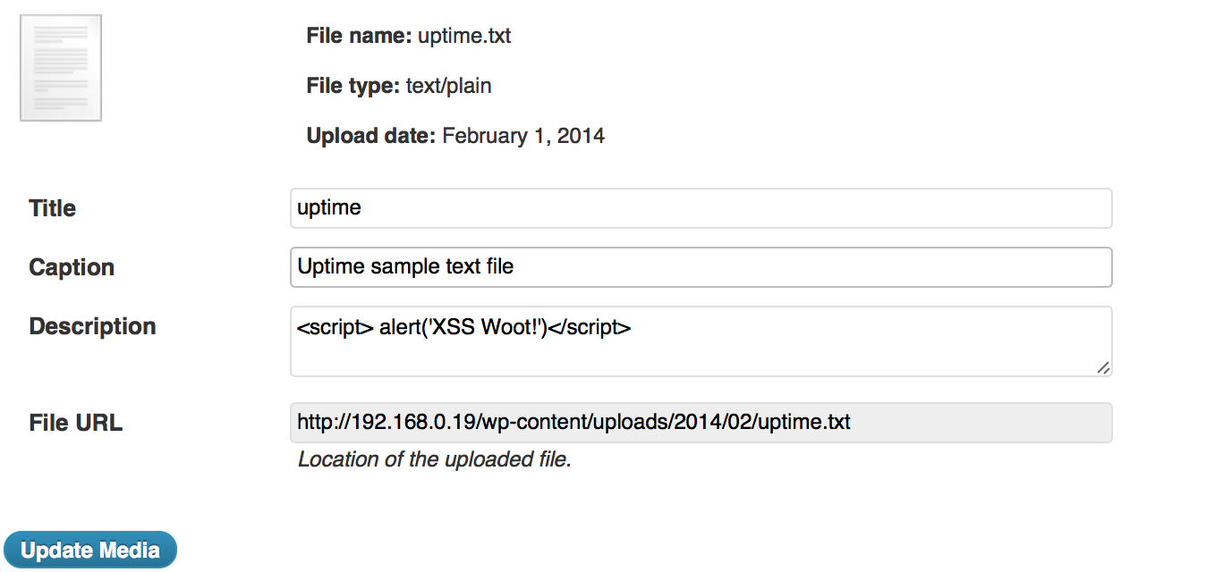This screenshot has width=1206, height=572.
Task: Click the 'uptime.txt' file name value
Action: pyautogui.click(x=464, y=37)
